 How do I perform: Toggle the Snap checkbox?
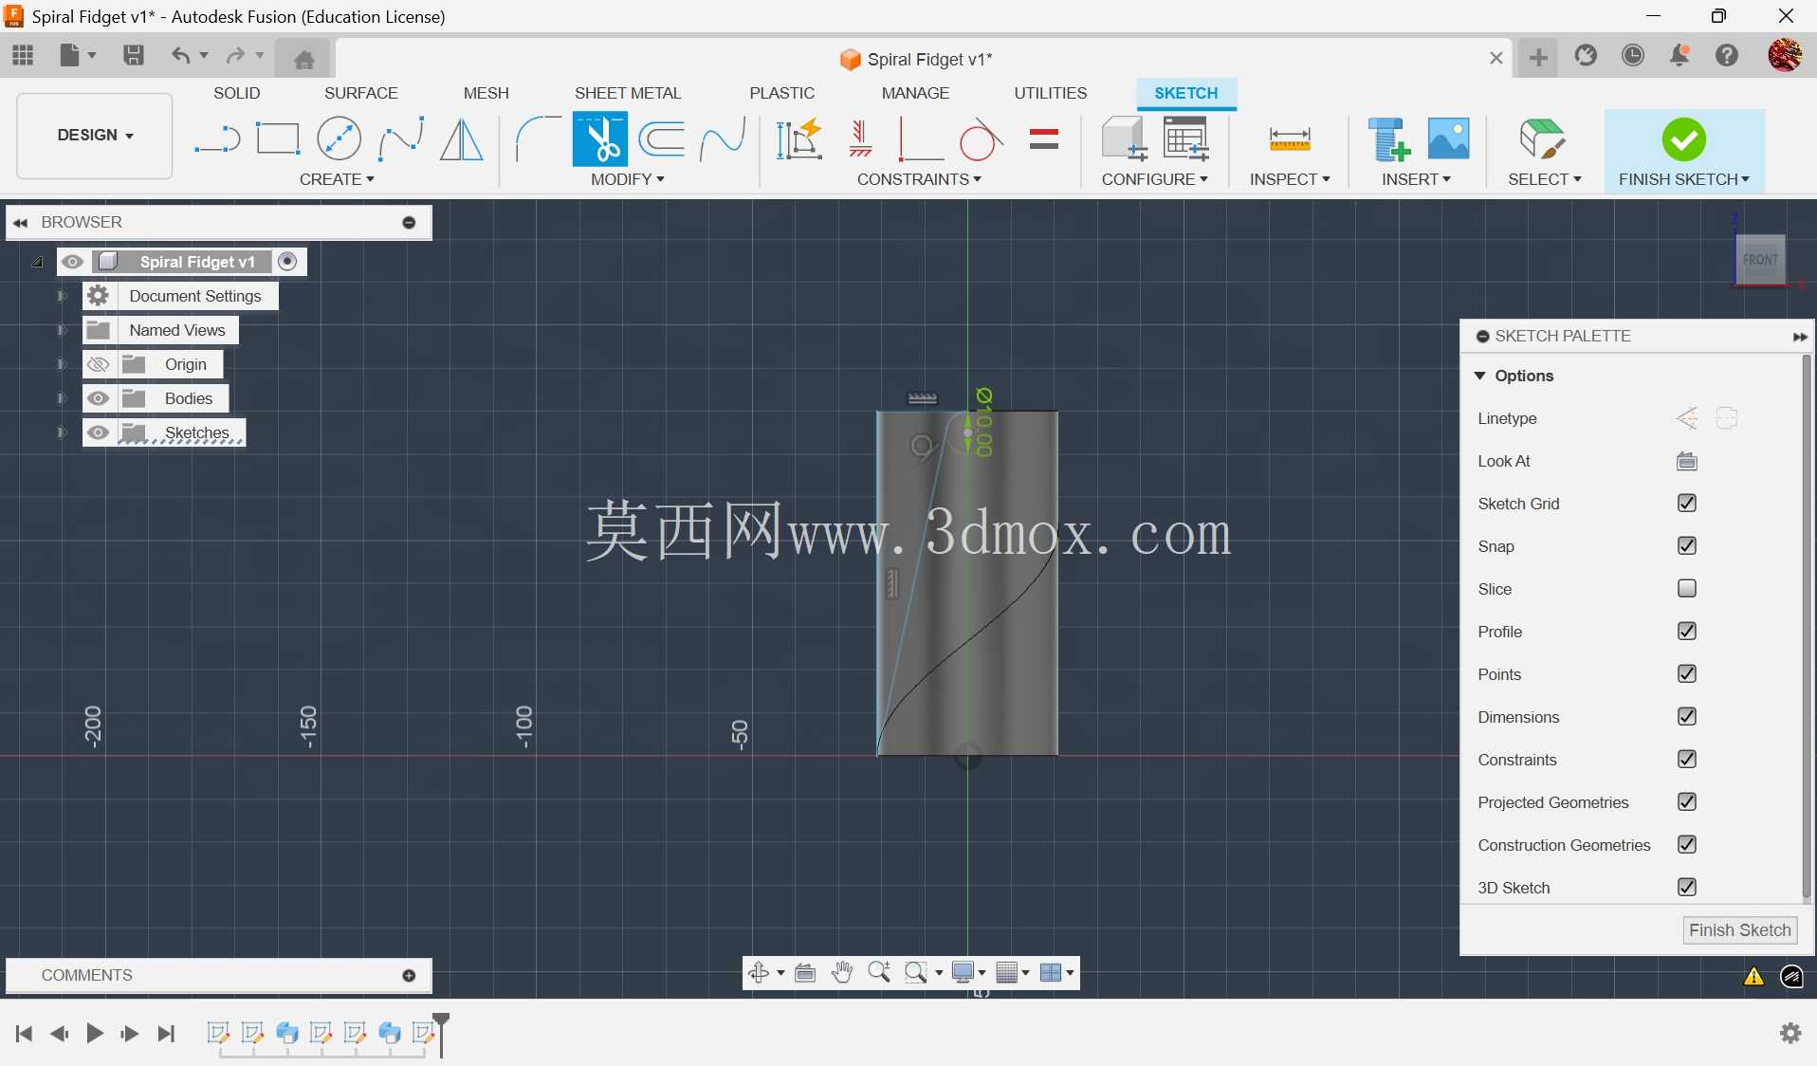point(1686,546)
